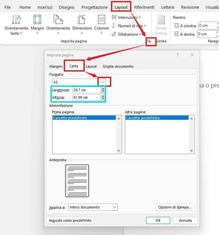Switch to the Layout ribbon tab

121,7
